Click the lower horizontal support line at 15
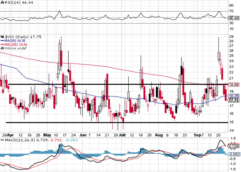 click(x=117, y=123)
